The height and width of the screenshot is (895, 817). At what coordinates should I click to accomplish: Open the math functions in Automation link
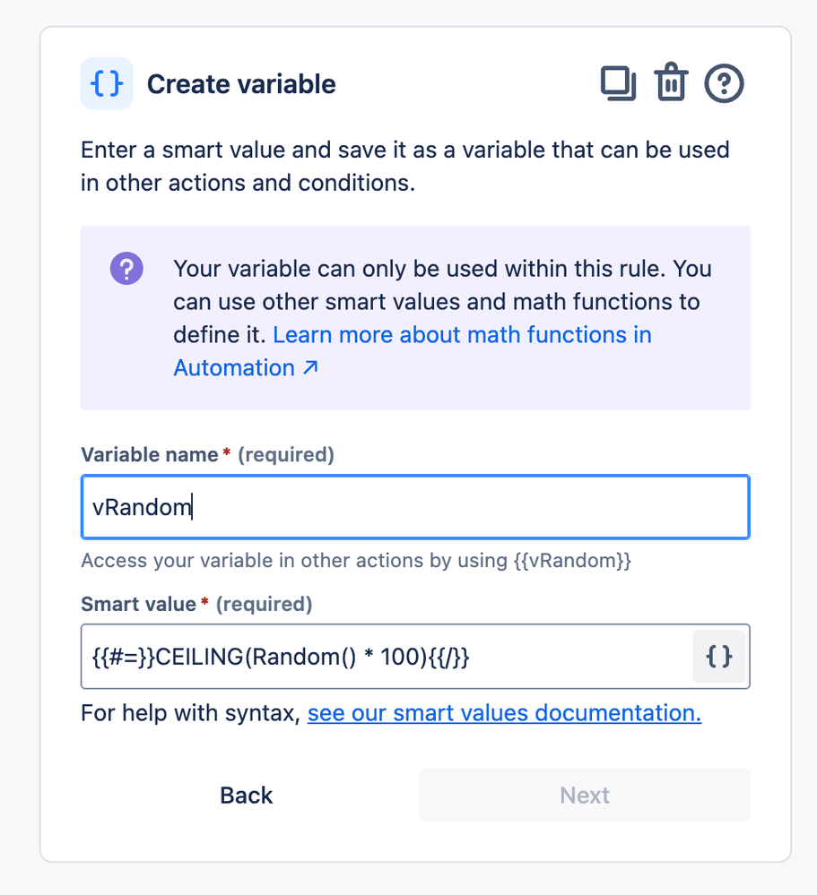tap(463, 334)
